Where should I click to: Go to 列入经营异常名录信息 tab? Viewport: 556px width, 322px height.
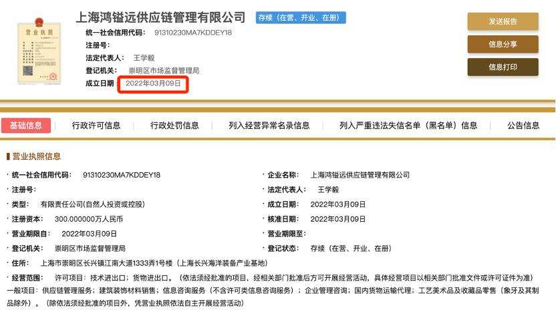click(269, 125)
